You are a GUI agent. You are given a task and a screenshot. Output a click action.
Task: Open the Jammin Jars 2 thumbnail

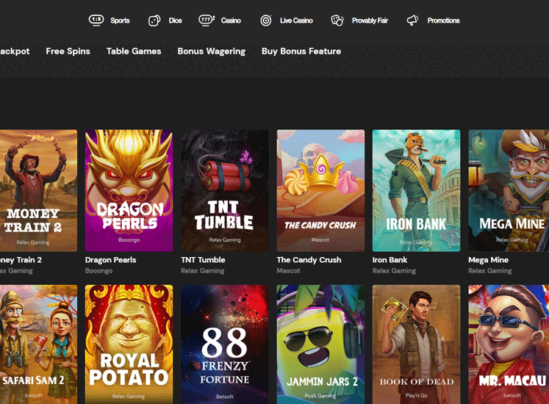pos(320,344)
